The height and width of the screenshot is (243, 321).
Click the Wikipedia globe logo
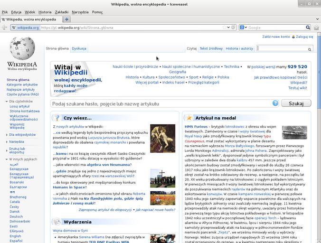coord(22,49)
